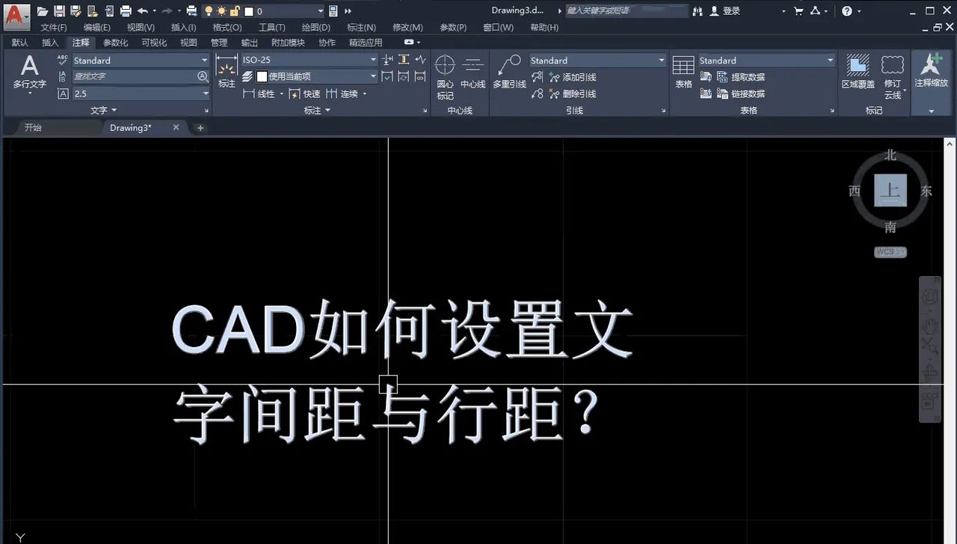Toggle the light bulb icon near layer control
Screen dimensions: 957x544
(209, 11)
